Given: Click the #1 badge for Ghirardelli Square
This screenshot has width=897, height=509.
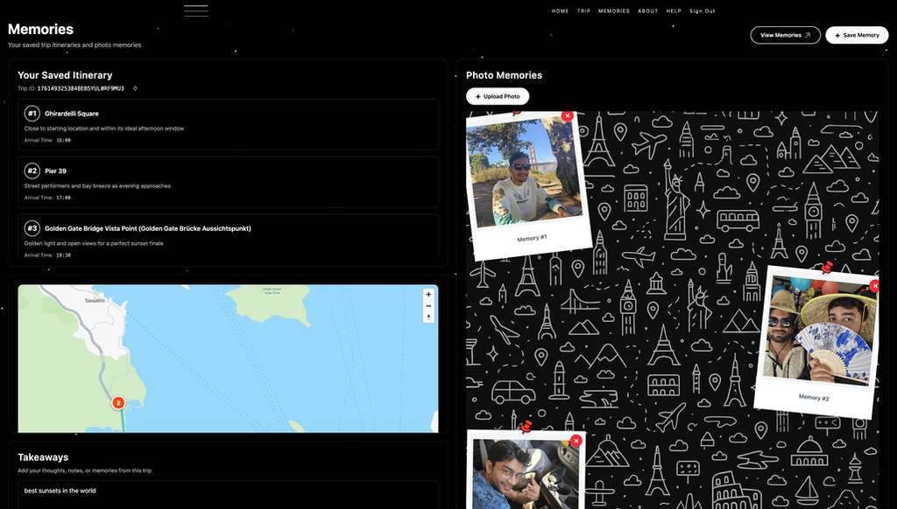Looking at the screenshot, I should [32, 113].
